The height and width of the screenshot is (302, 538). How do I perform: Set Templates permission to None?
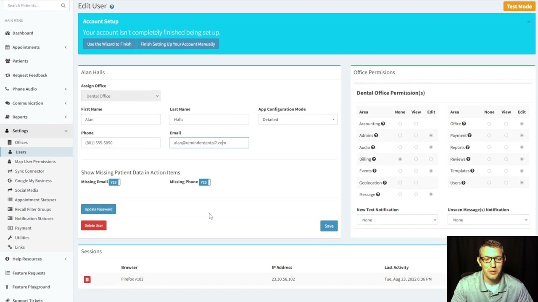[x=489, y=171]
